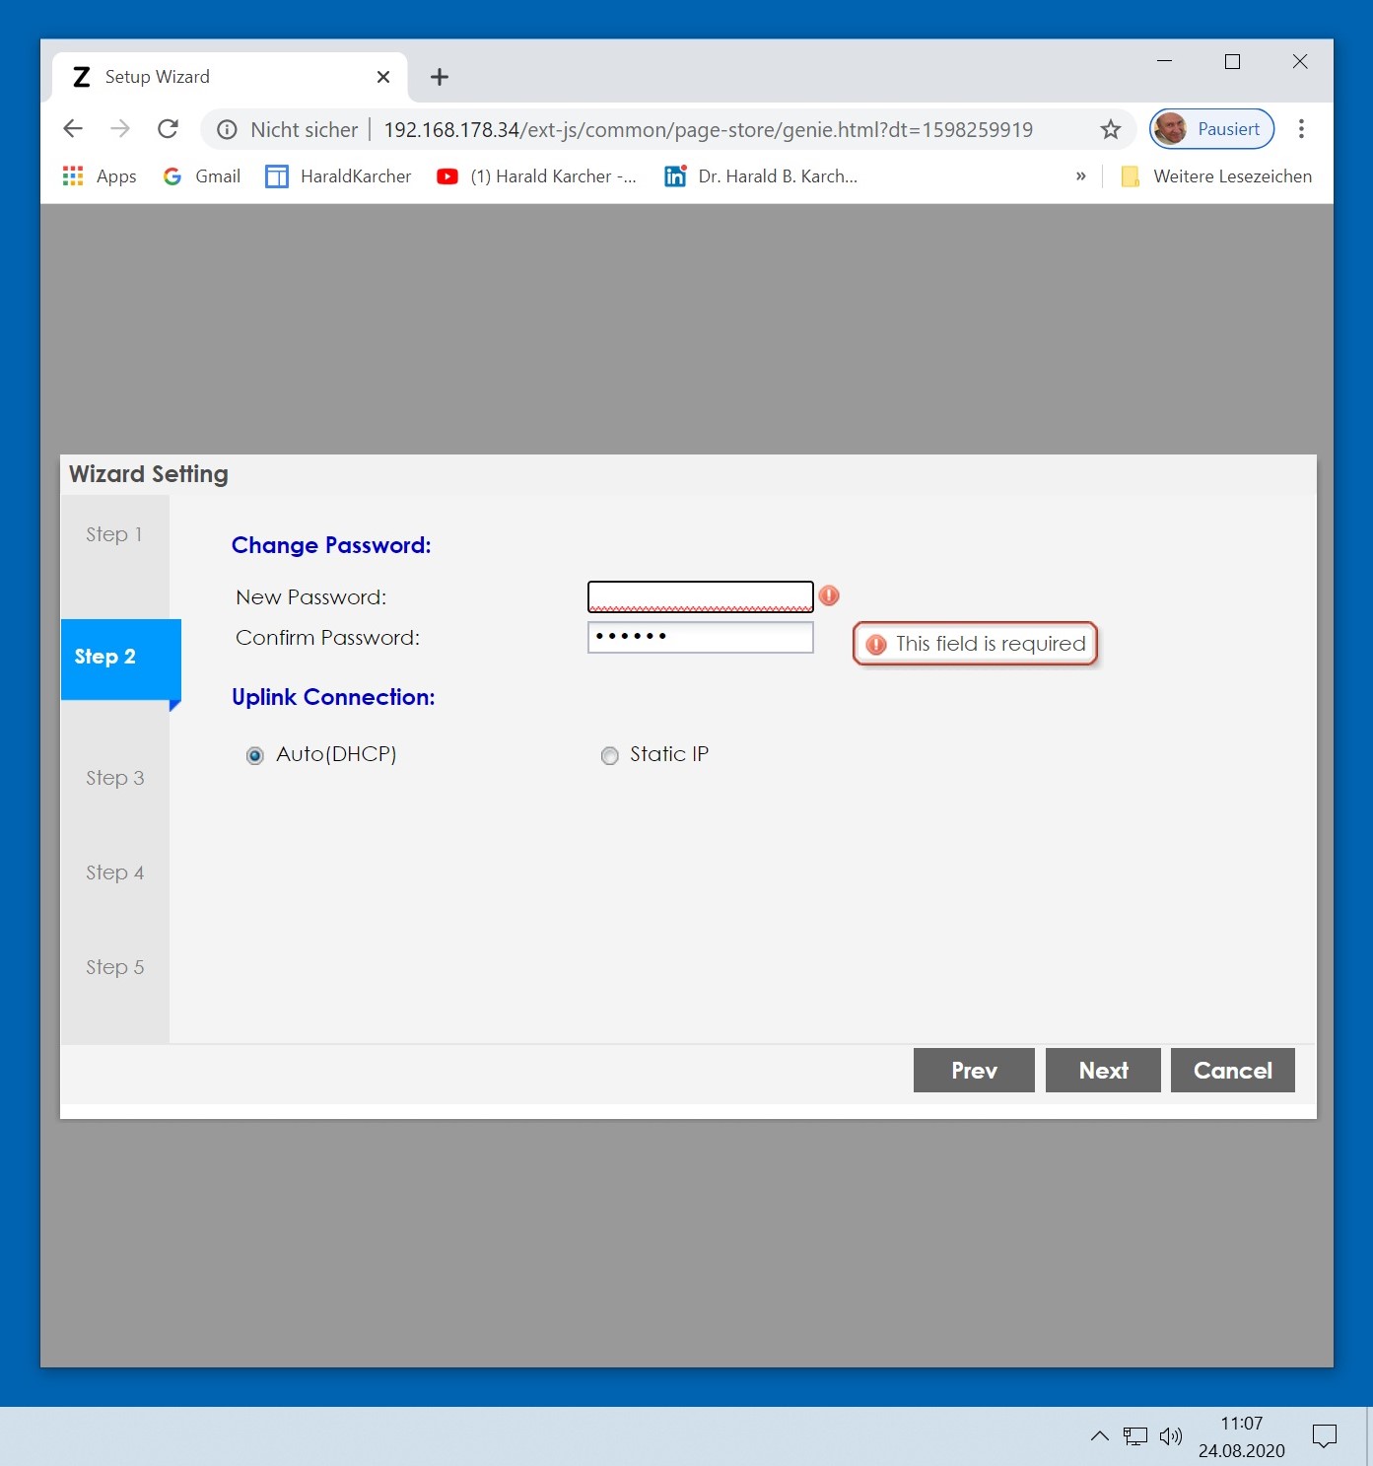Open the YouTube Harald Karcher bookmark
This screenshot has height=1466, width=1373.
click(537, 176)
